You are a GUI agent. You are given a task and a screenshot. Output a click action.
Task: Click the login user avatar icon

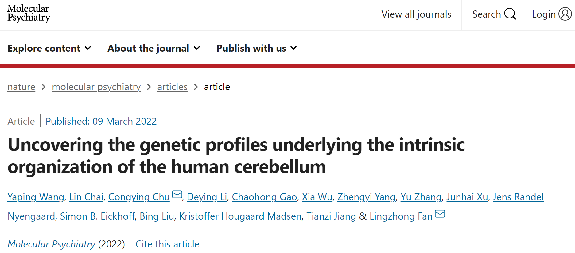point(565,14)
